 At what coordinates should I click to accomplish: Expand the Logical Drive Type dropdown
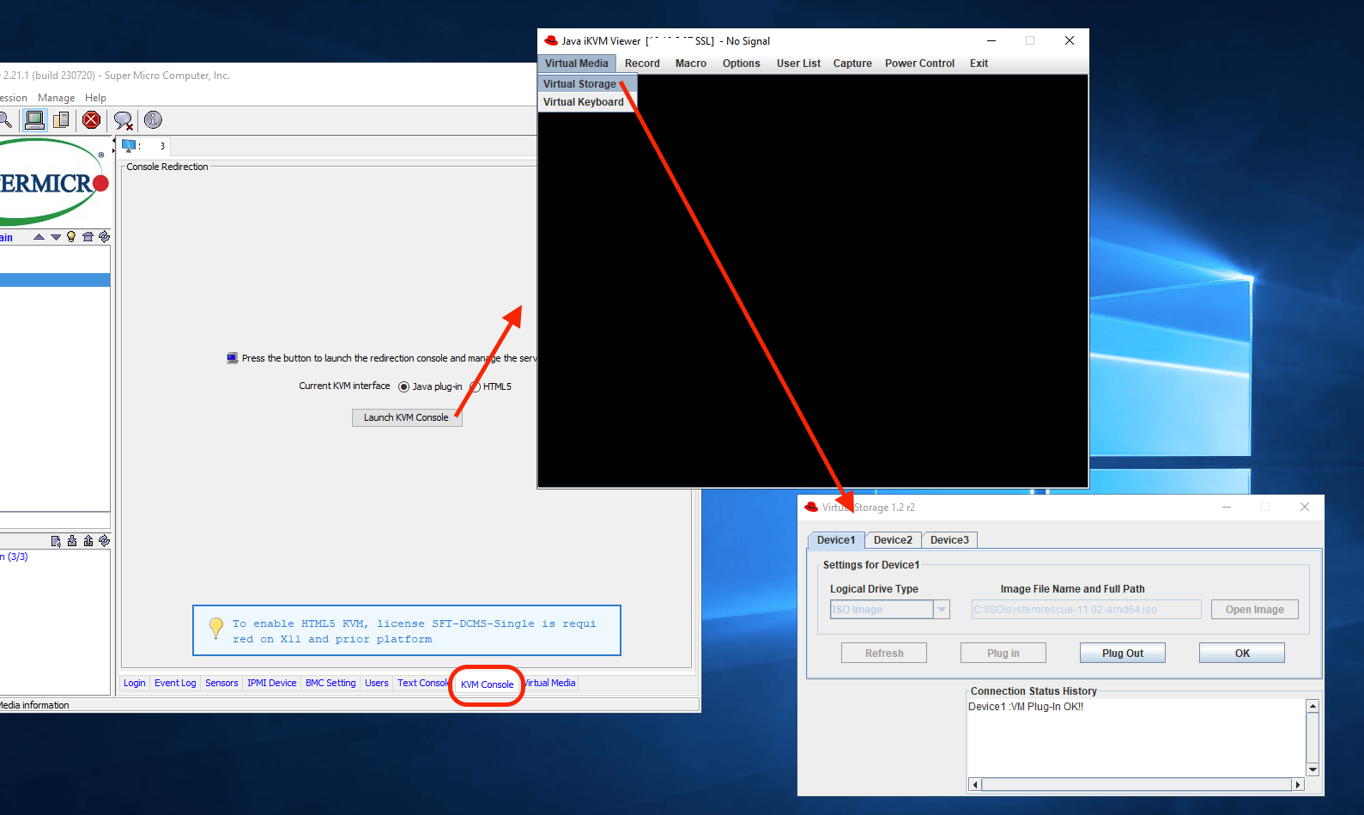click(942, 610)
